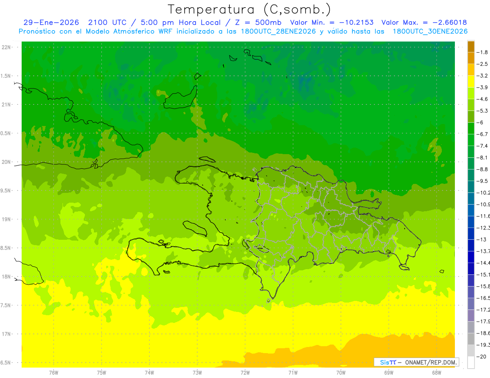The height and width of the screenshot is (378, 490).
Task: Click the '0.5N' latitude label
Action: pos(6,133)
